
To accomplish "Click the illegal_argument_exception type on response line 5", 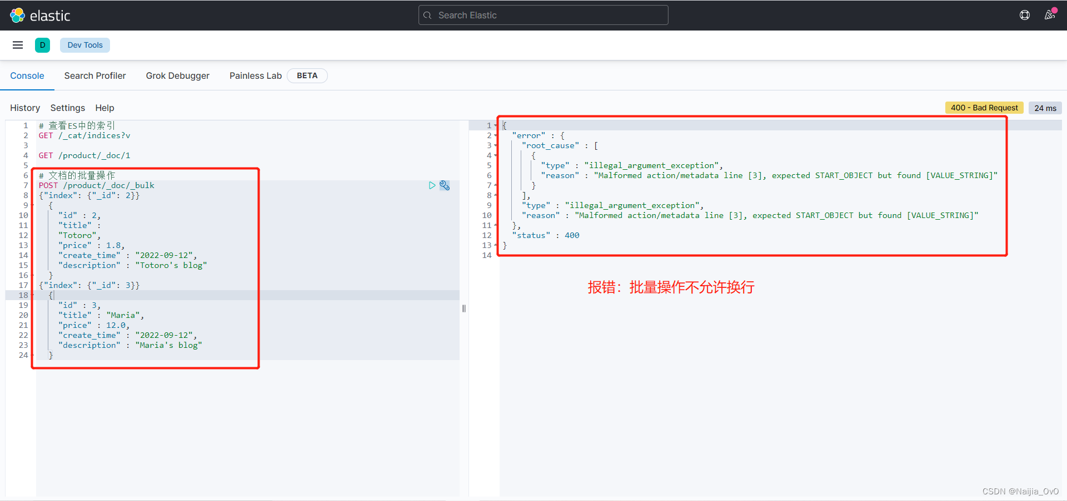I will click(x=654, y=165).
